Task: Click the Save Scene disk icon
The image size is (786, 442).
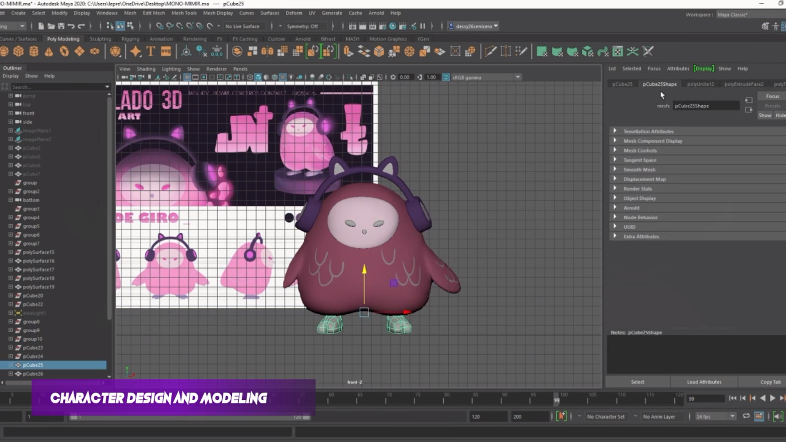Action: (x=61, y=26)
